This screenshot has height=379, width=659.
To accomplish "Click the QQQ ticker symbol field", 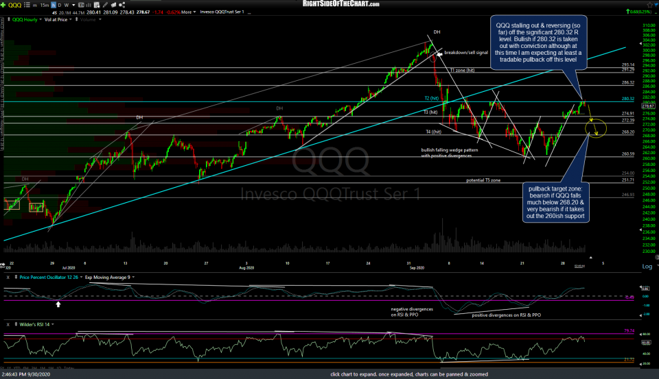I will 14,5.
